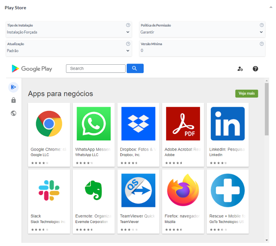Open the Google Chrome app icon

pos(49,124)
